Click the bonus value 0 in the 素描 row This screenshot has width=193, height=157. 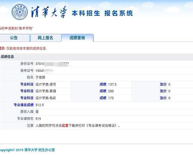169,91
